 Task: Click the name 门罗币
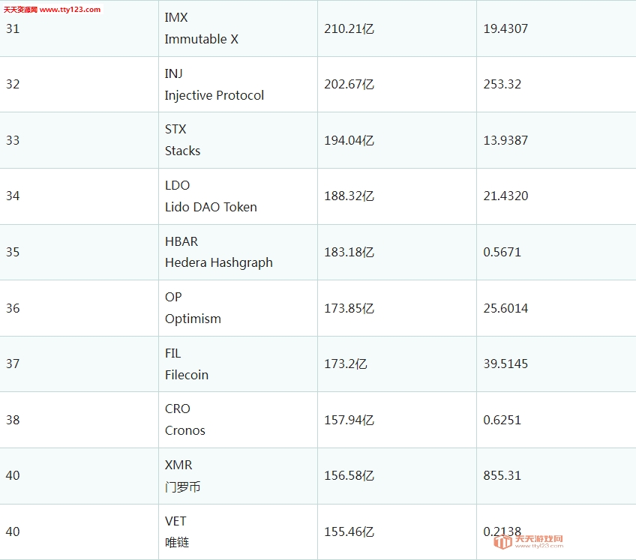coord(182,487)
